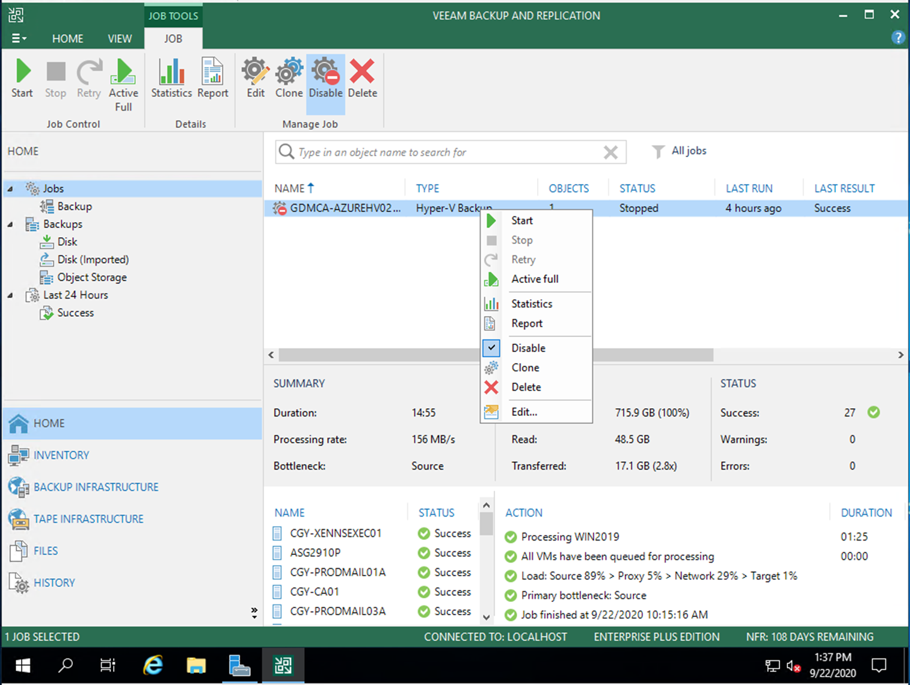Collapse the Jobs tree node

pyautogui.click(x=10, y=189)
